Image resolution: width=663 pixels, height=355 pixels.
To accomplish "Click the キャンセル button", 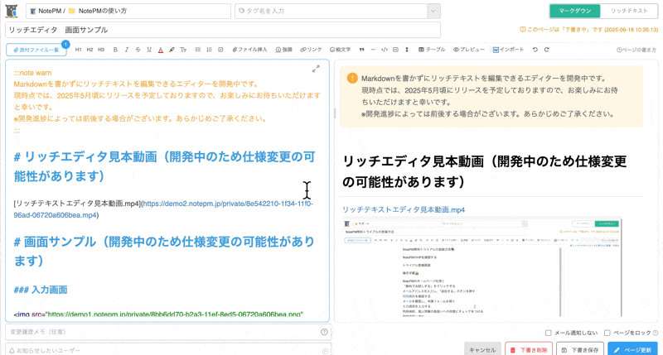I will tap(482, 349).
